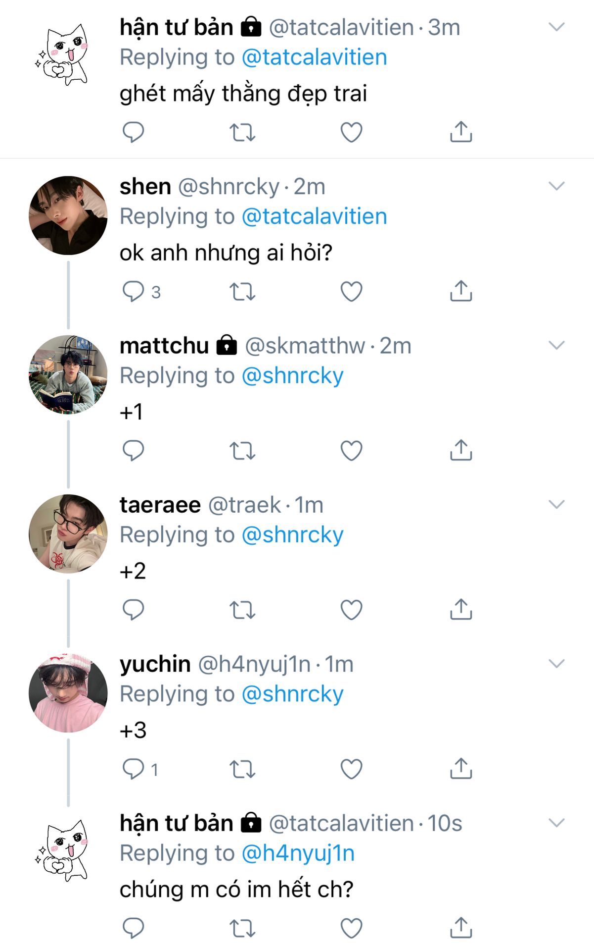
Task: Share the "ghét mấy thằng đẹp trai" tweet
Action: point(461,132)
